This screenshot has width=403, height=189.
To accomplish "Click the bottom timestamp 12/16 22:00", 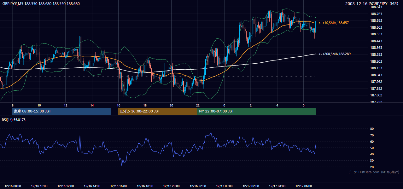I will coord(198,186).
